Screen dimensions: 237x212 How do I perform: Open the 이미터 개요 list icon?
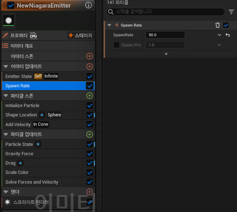[5, 46]
